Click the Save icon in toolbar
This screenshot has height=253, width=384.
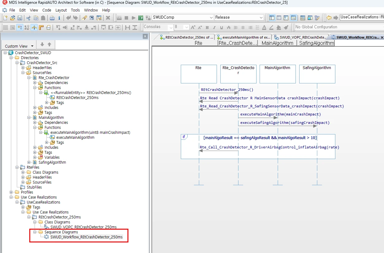pyautogui.click(x=20, y=18)
